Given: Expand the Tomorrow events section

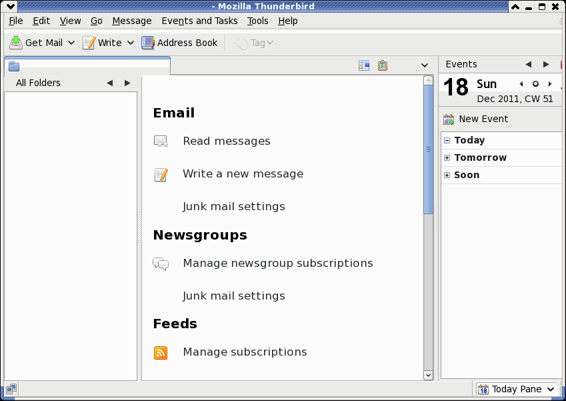Looking at the screenshot, I should pyautogui.click(x=447, y=157).
